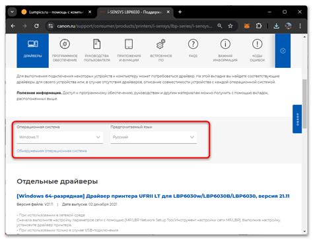Open the fox extension icon
The image size is (313, 240).
[247, 26]
